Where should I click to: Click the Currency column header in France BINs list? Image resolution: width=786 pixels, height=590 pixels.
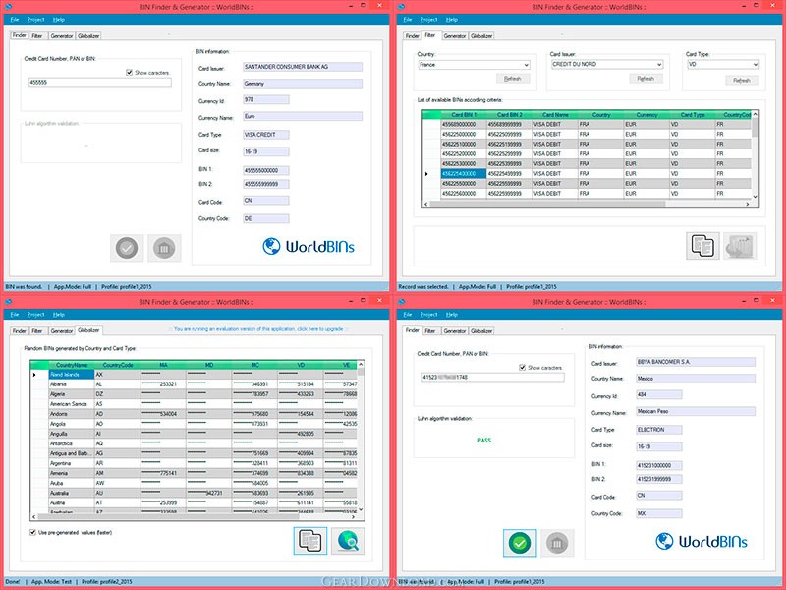point(646,115)
